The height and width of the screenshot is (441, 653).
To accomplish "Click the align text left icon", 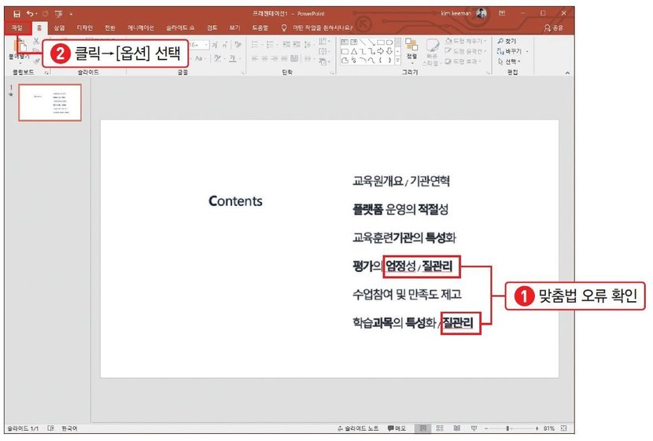I will 255,59.
